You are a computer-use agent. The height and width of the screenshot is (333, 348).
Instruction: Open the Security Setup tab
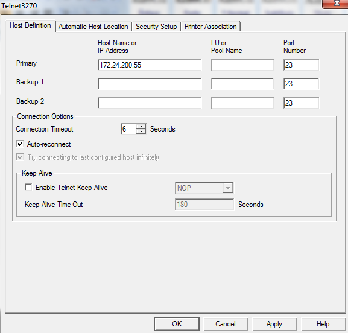(x=156, y=27)
